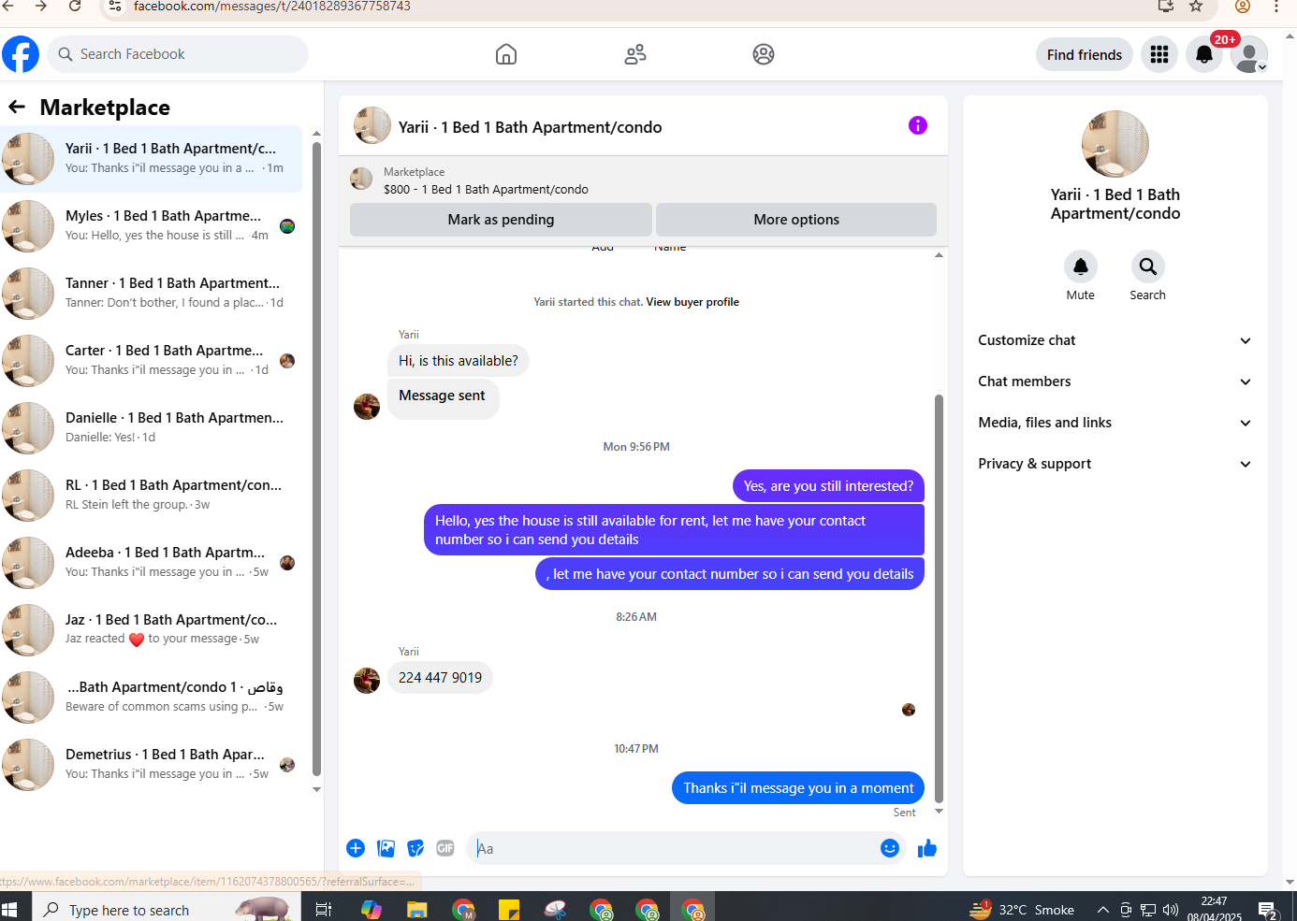Viewport: 1297px width, 921px height.
Task: Expand Customize chat section
Action: [1115, 340]
